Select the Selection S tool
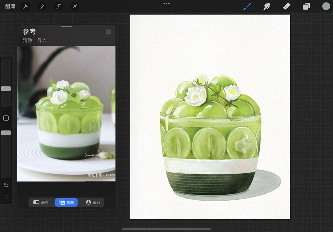This screenshot has width=333, height=232. [x=58, y=6]
